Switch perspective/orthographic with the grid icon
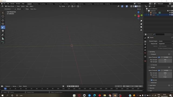This screenshot has height=97, width=173. point(141,30)
